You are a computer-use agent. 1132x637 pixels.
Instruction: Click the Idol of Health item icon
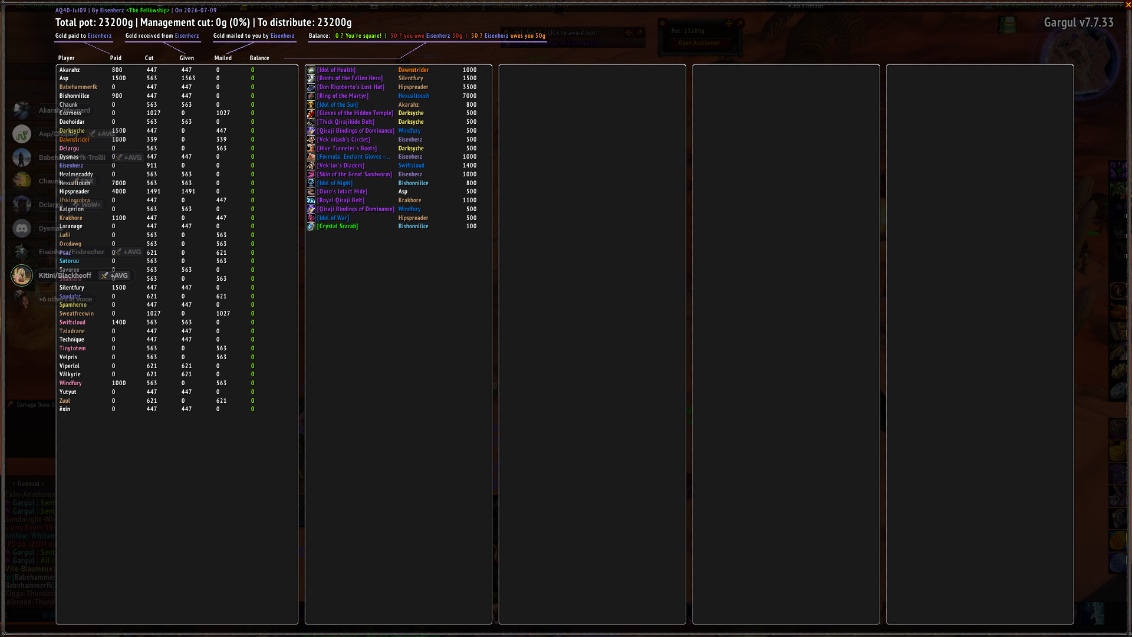click(311, 70)
